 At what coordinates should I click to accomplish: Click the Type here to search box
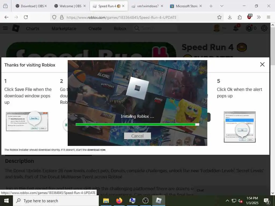click(56, 201)
